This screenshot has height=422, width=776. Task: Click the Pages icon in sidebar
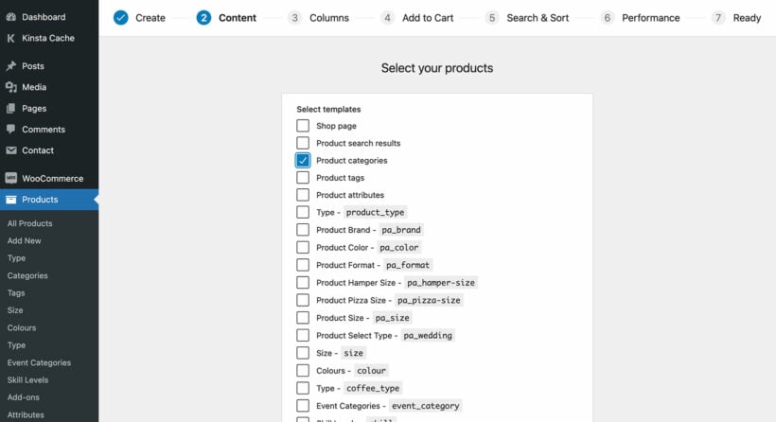[x=11, y=109]
